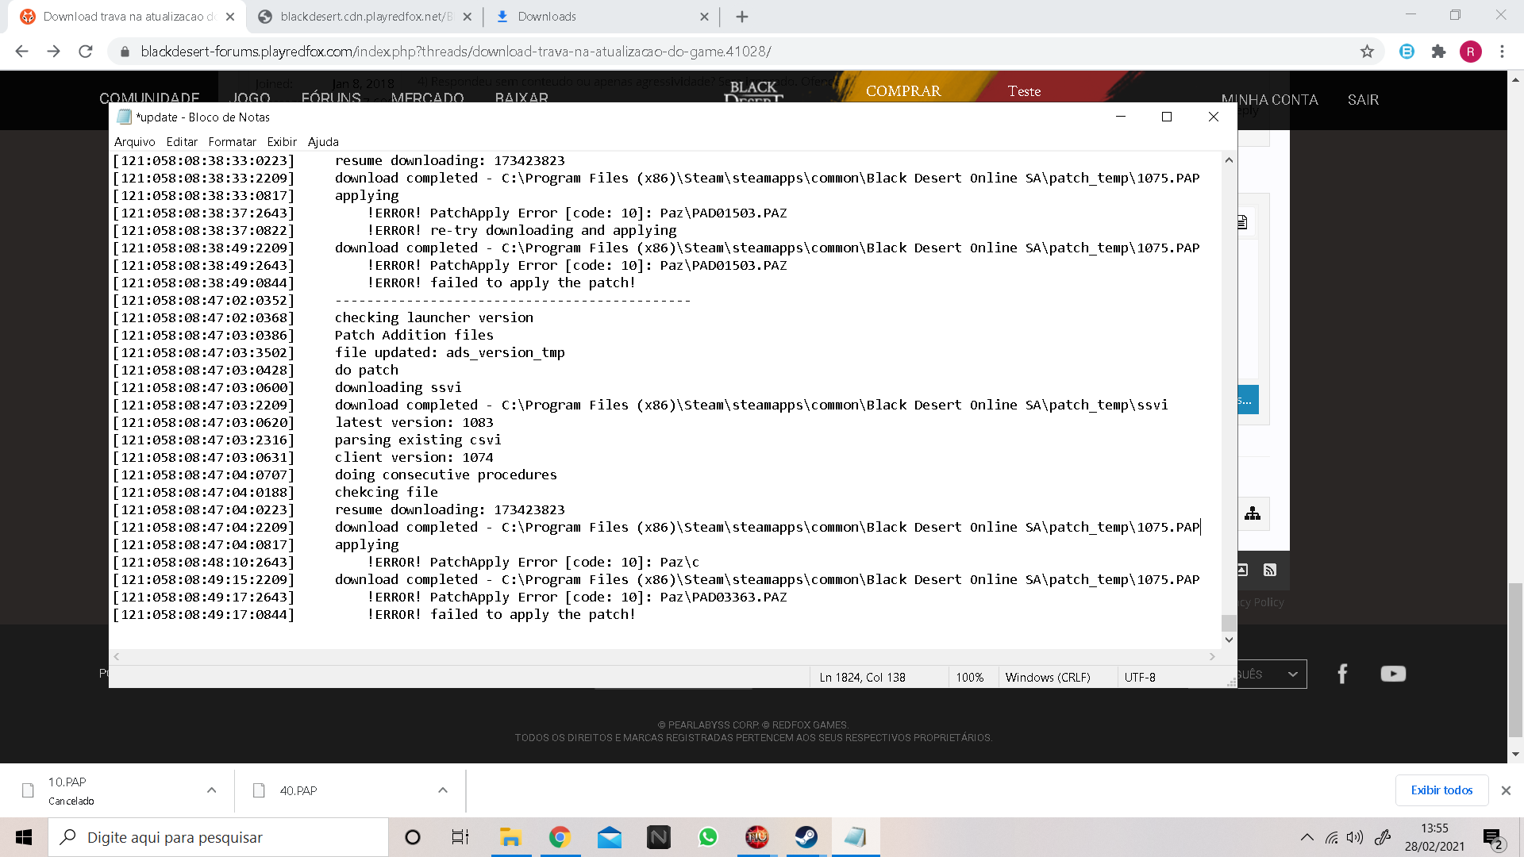Open Steam from the taskbar

tap(806, 837)
